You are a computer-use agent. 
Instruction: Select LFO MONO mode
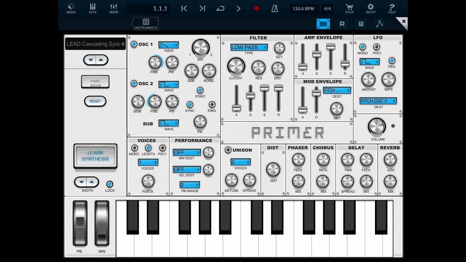pos(363,47)
